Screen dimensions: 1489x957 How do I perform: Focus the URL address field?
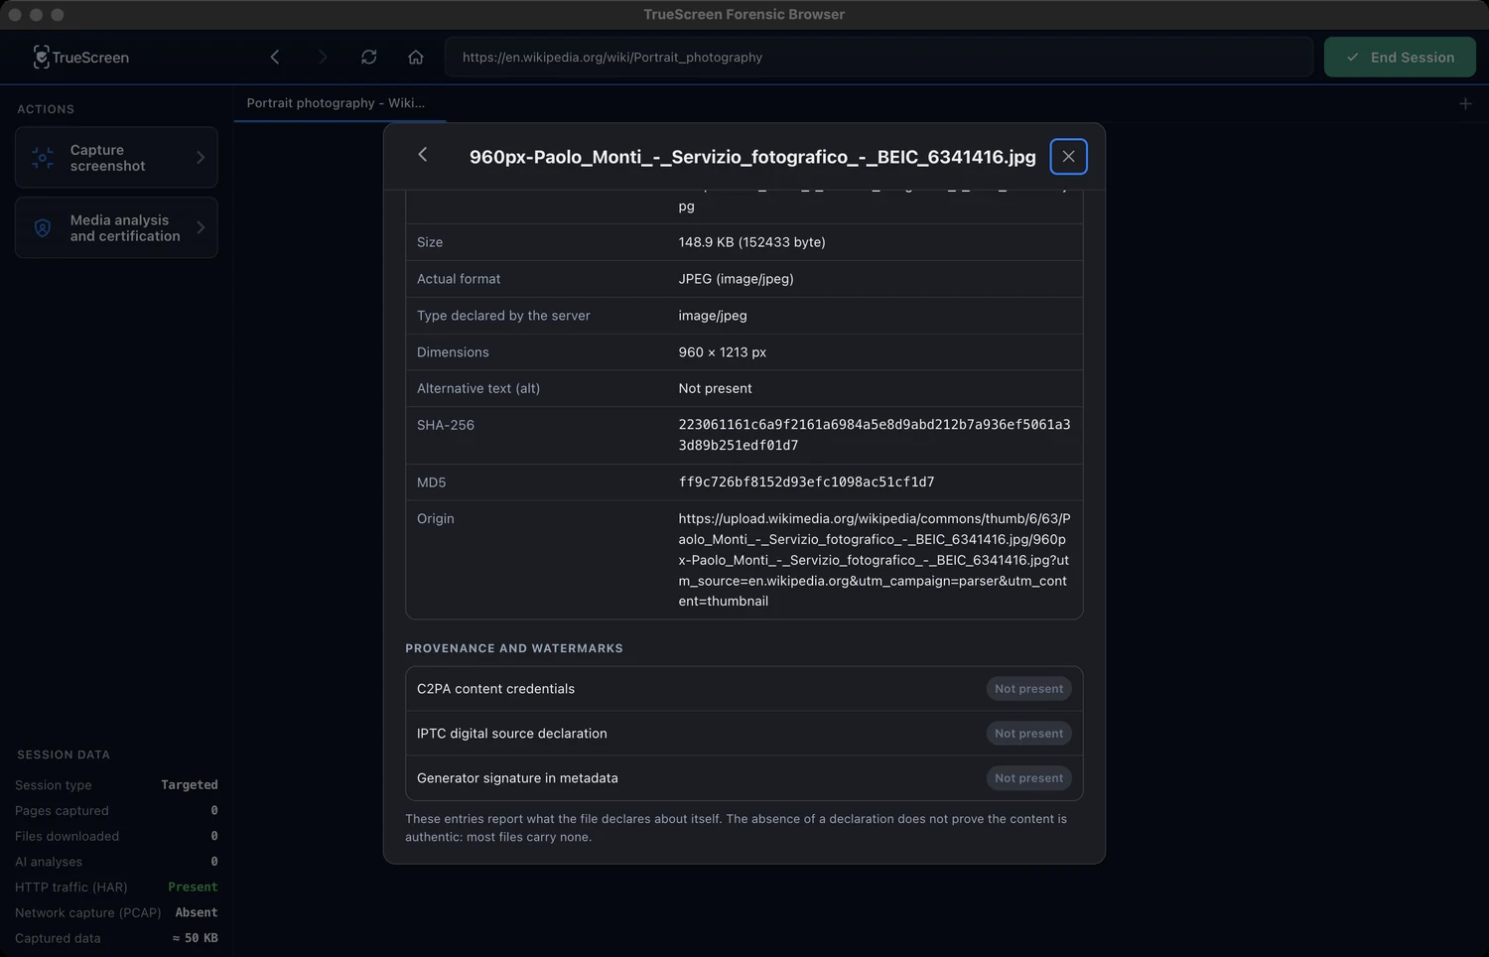coord(879,58)
